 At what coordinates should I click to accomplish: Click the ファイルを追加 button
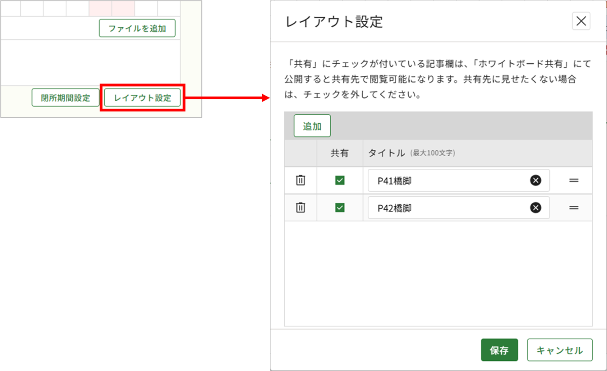[x=137, y=29]
